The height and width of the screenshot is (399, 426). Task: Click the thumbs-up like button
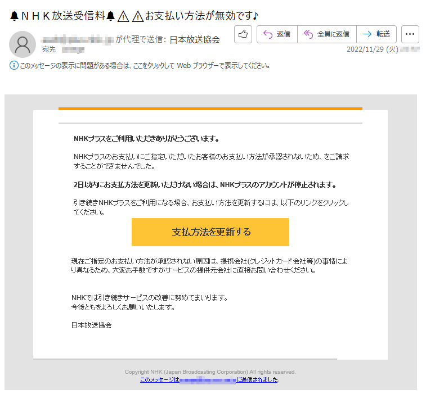(243, 34)
